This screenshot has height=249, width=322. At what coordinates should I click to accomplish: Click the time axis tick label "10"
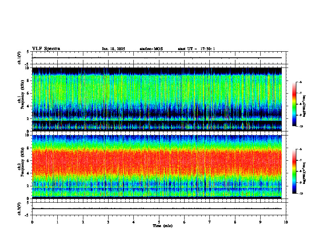click(x=286, y=222)
